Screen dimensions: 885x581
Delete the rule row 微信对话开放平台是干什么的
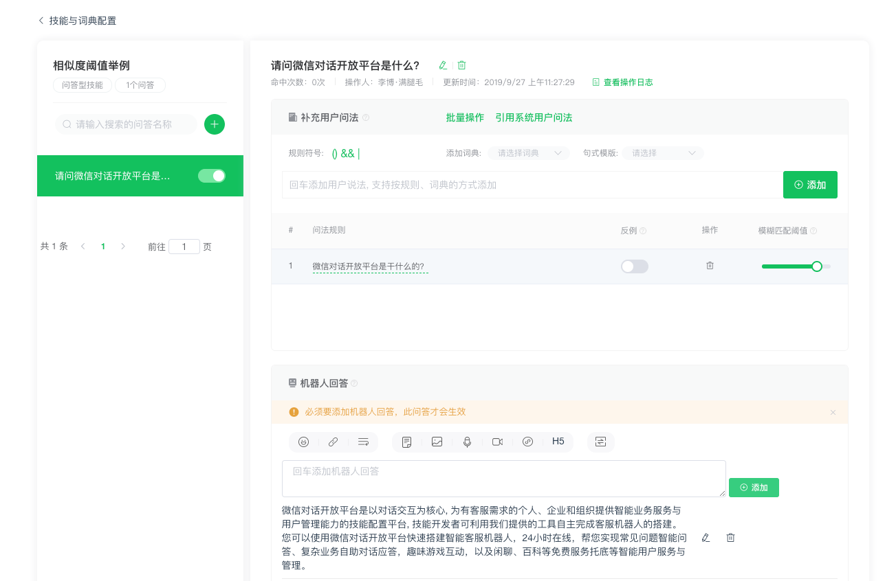(x=710, y=266)
